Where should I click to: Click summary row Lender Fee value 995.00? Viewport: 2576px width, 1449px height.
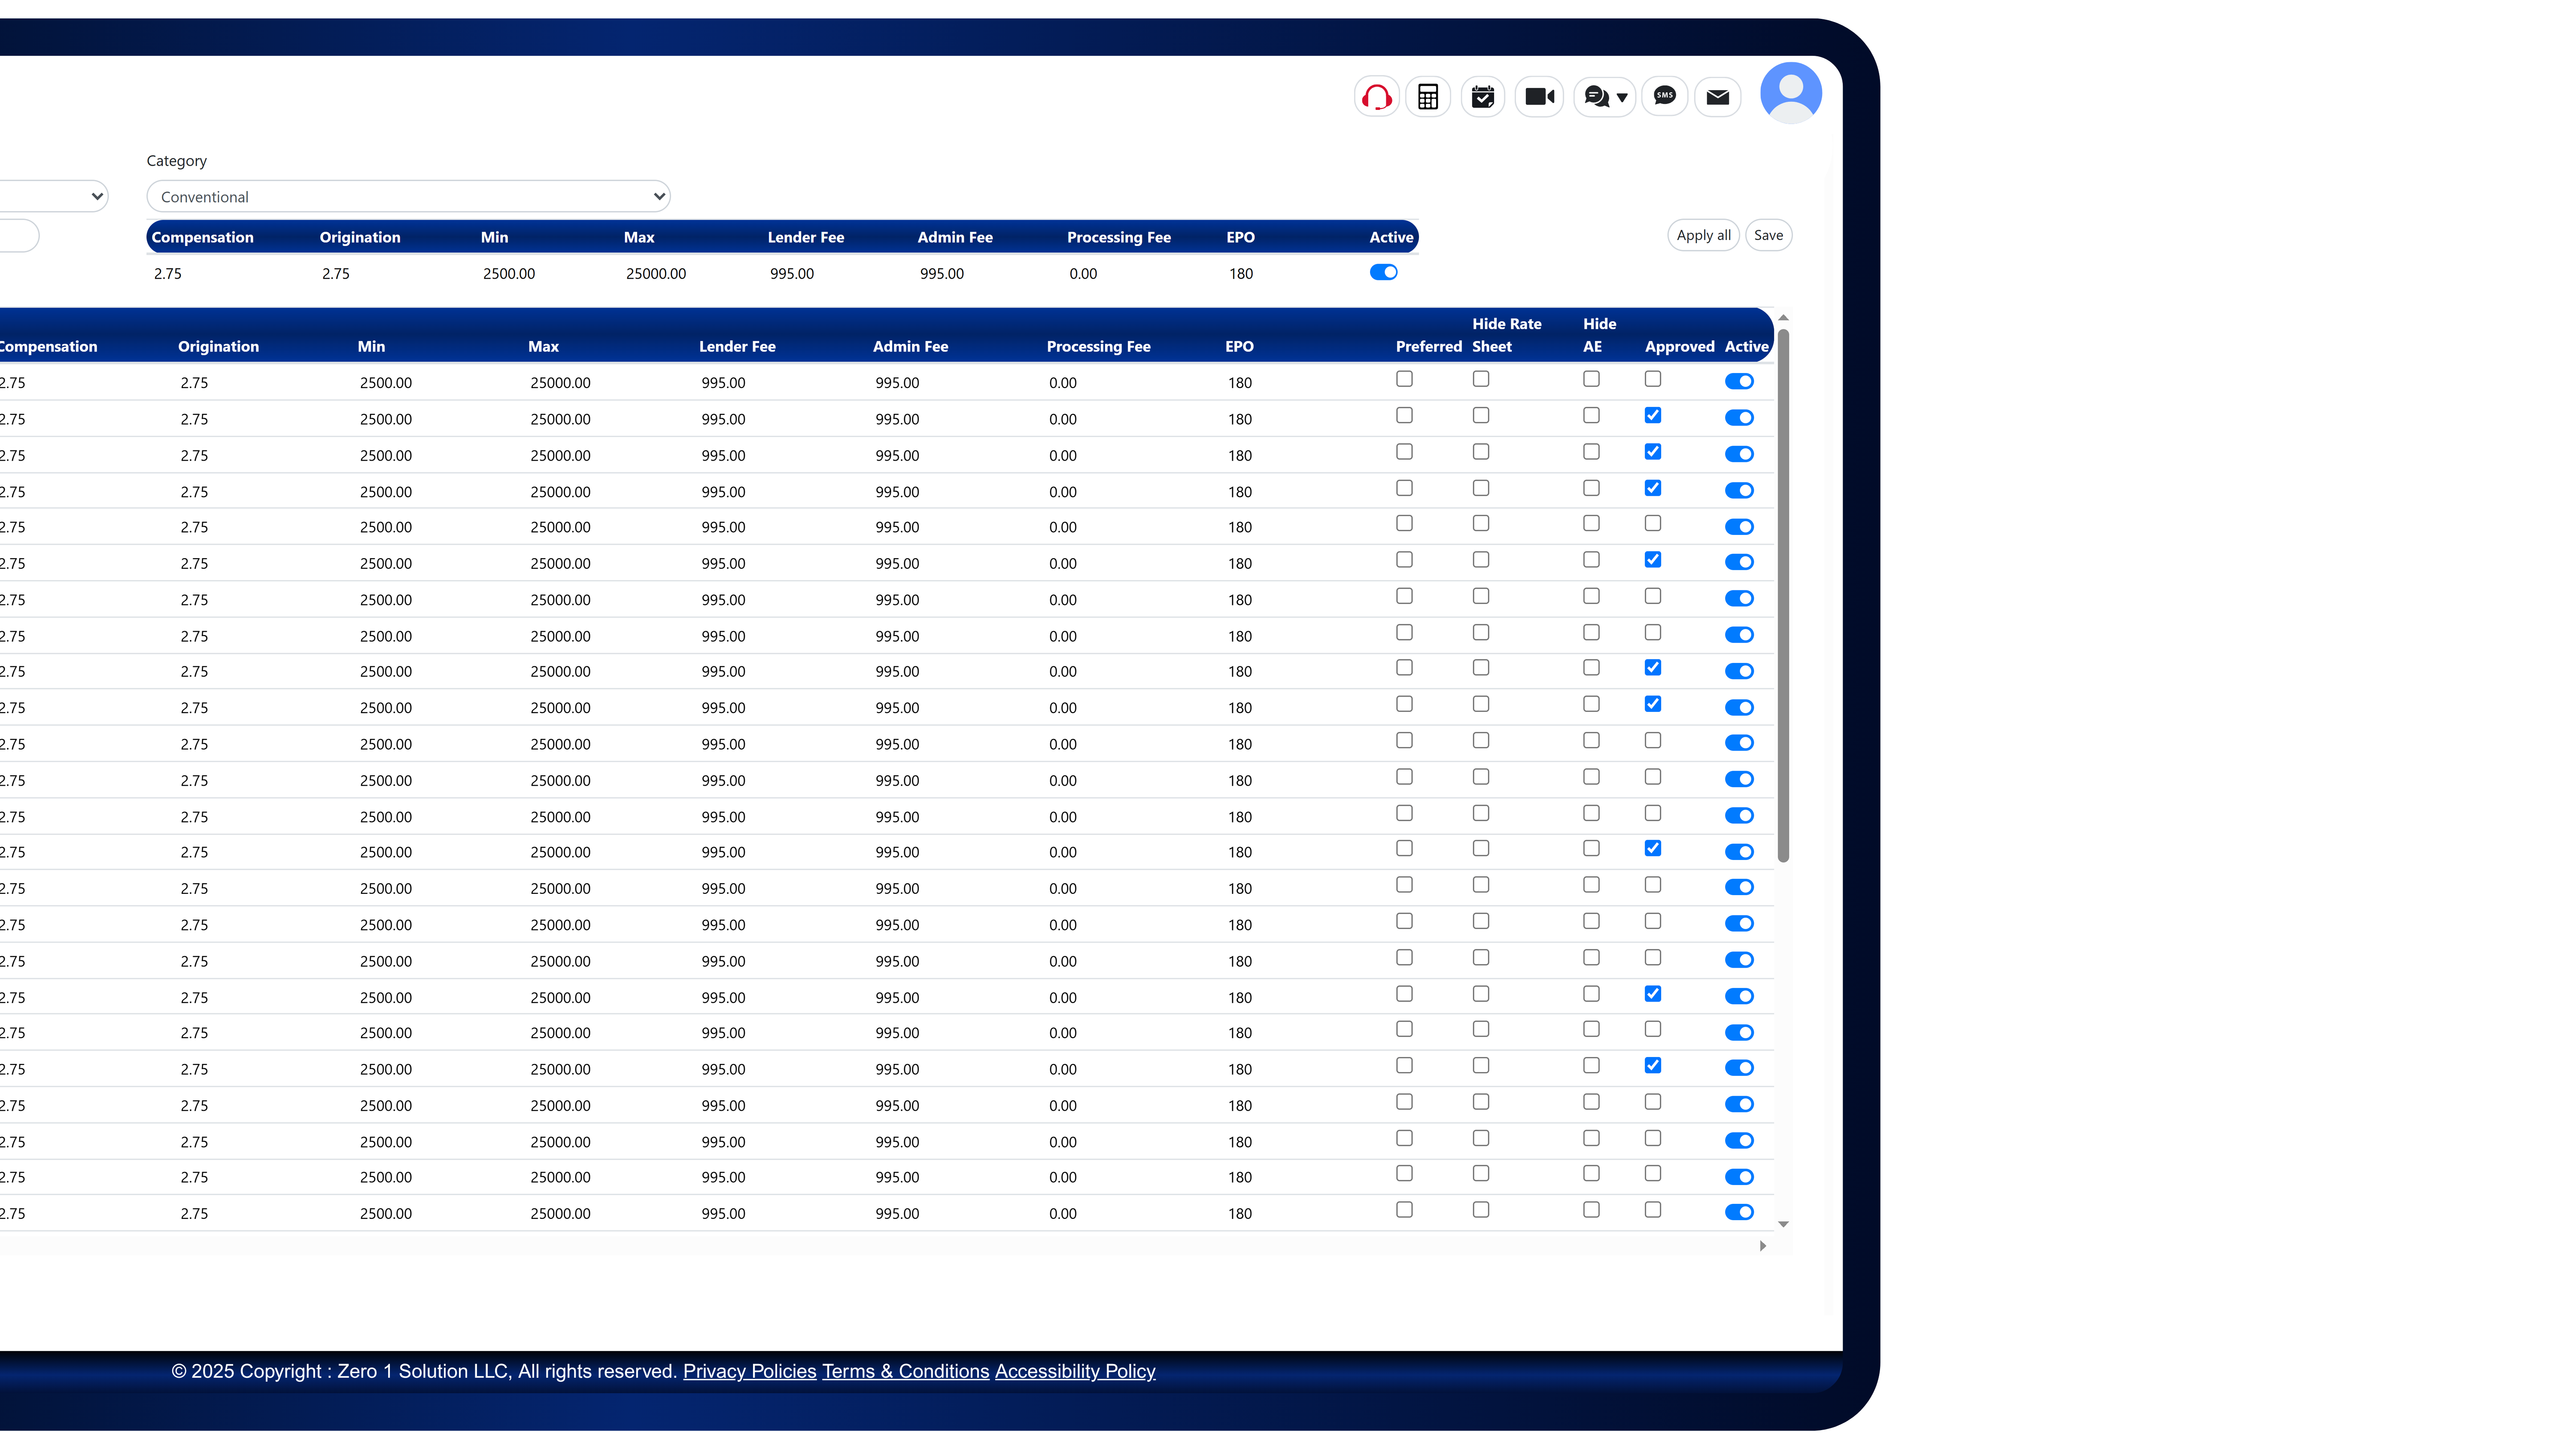[x=792, y=274]
